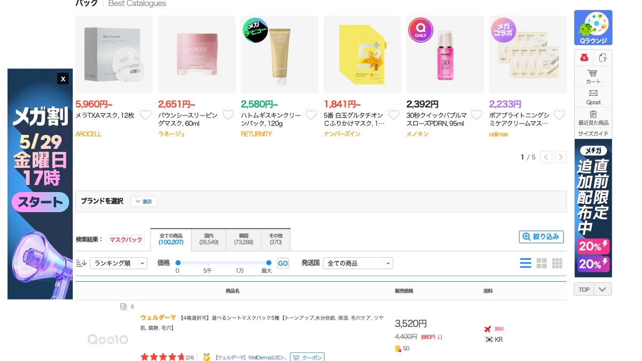
Task: Go to the next catalogue page arrow
Action: click(561, 157)
